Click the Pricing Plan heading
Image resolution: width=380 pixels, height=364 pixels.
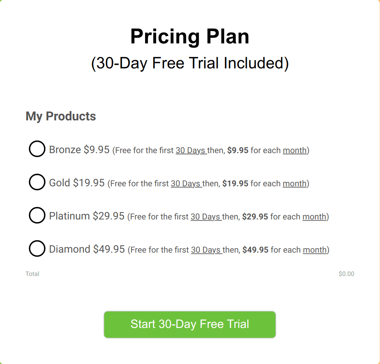tap(190, 36)
